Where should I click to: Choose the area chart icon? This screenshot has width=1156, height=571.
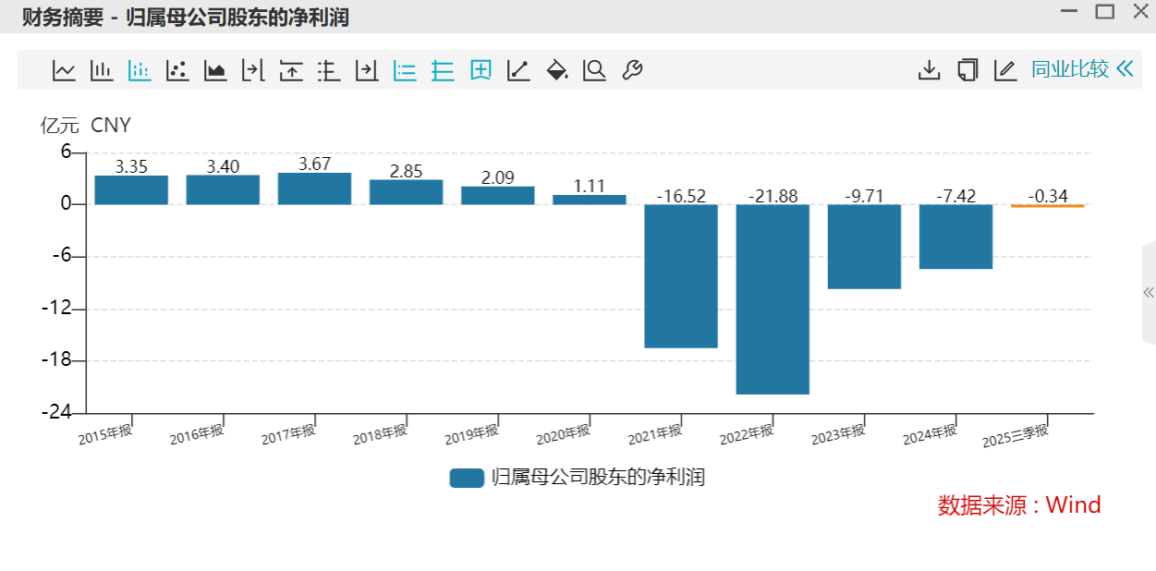pos(215,70)
